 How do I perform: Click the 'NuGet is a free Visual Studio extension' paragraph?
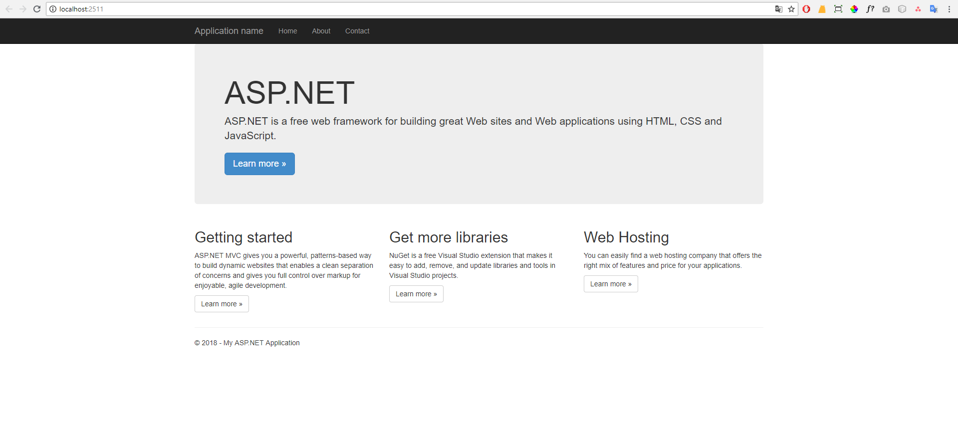pos(472,265)
